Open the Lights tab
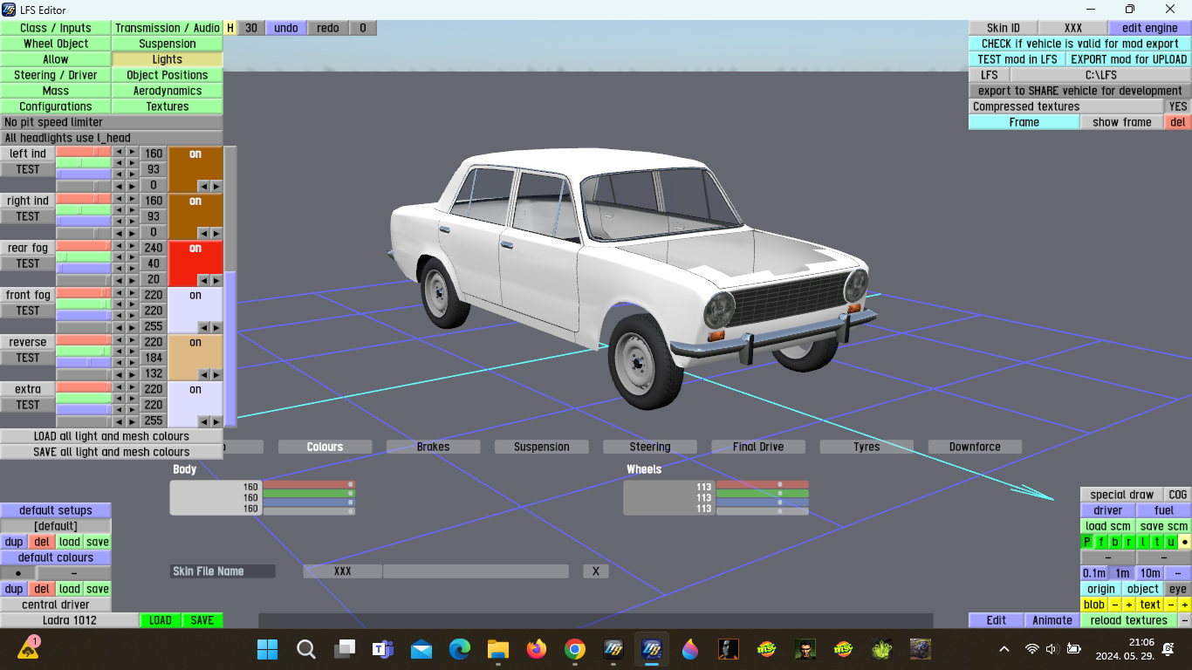 [168, 59]
